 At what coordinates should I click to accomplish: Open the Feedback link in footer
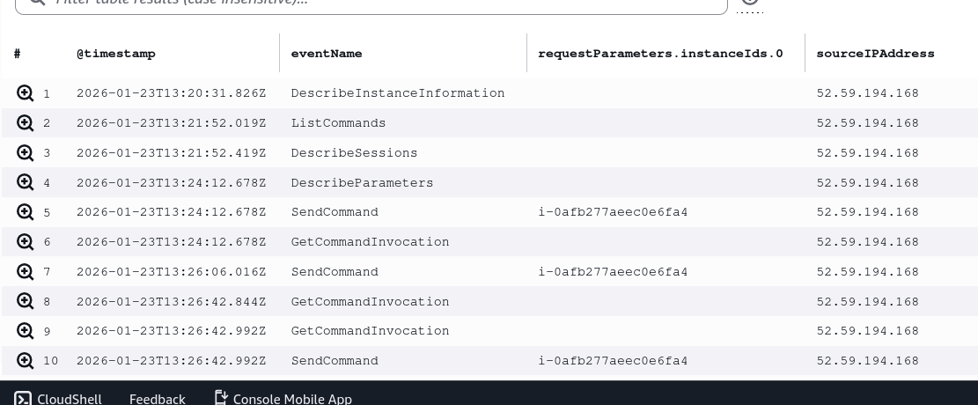tap(157, 399)
